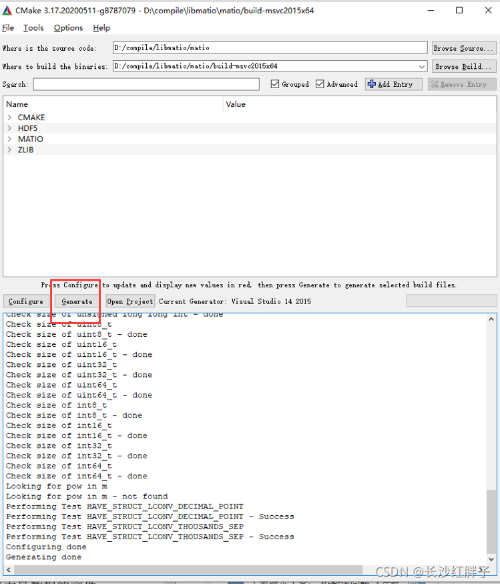Click the Add Entry button
This screenshot has width=500, height=584.
point(394,84)
